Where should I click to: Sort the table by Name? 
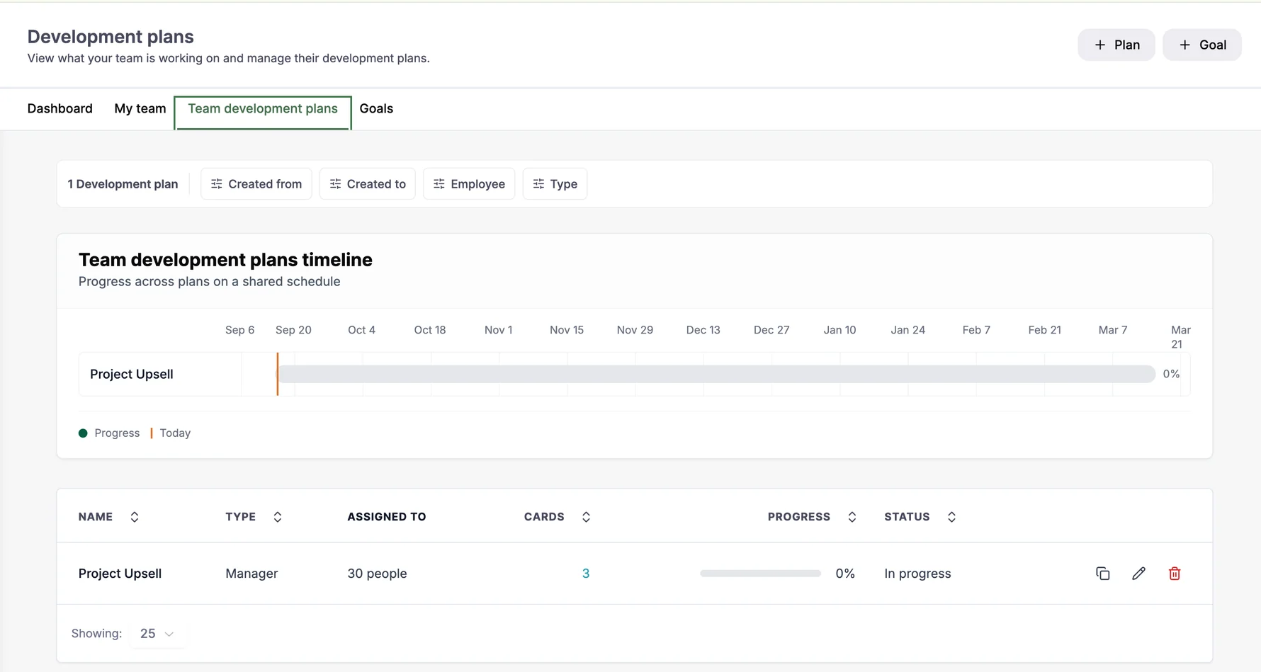135,517
